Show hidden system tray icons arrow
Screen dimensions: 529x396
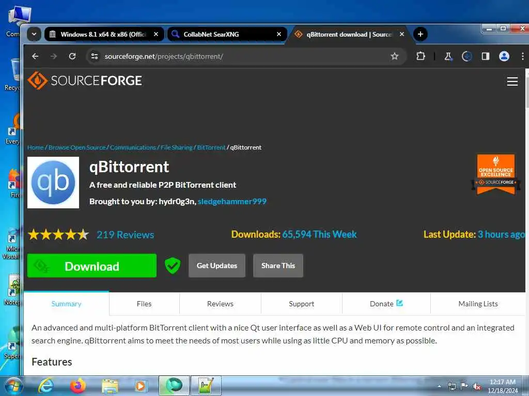click(x=439, y=387)
